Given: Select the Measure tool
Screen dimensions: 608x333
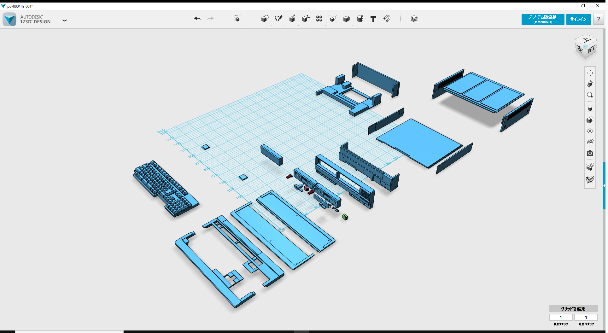Looking at the screenshot, I should coord(360,19).
